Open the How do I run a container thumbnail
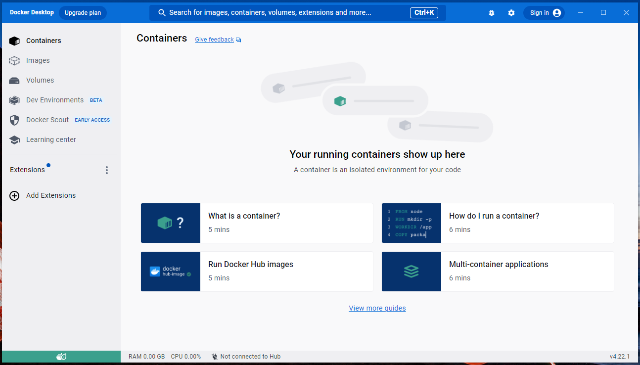The height and width of the screenshot is (365, 640). (x=411, y=223)
